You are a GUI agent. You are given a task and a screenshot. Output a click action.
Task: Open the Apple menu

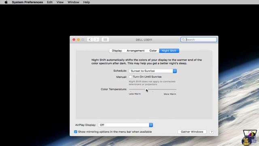click(x=6, y=2)
